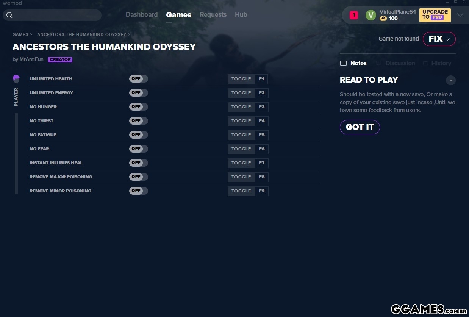Toggle Unlimited Health switch on
469x317 pixels.
click(138, 79)
